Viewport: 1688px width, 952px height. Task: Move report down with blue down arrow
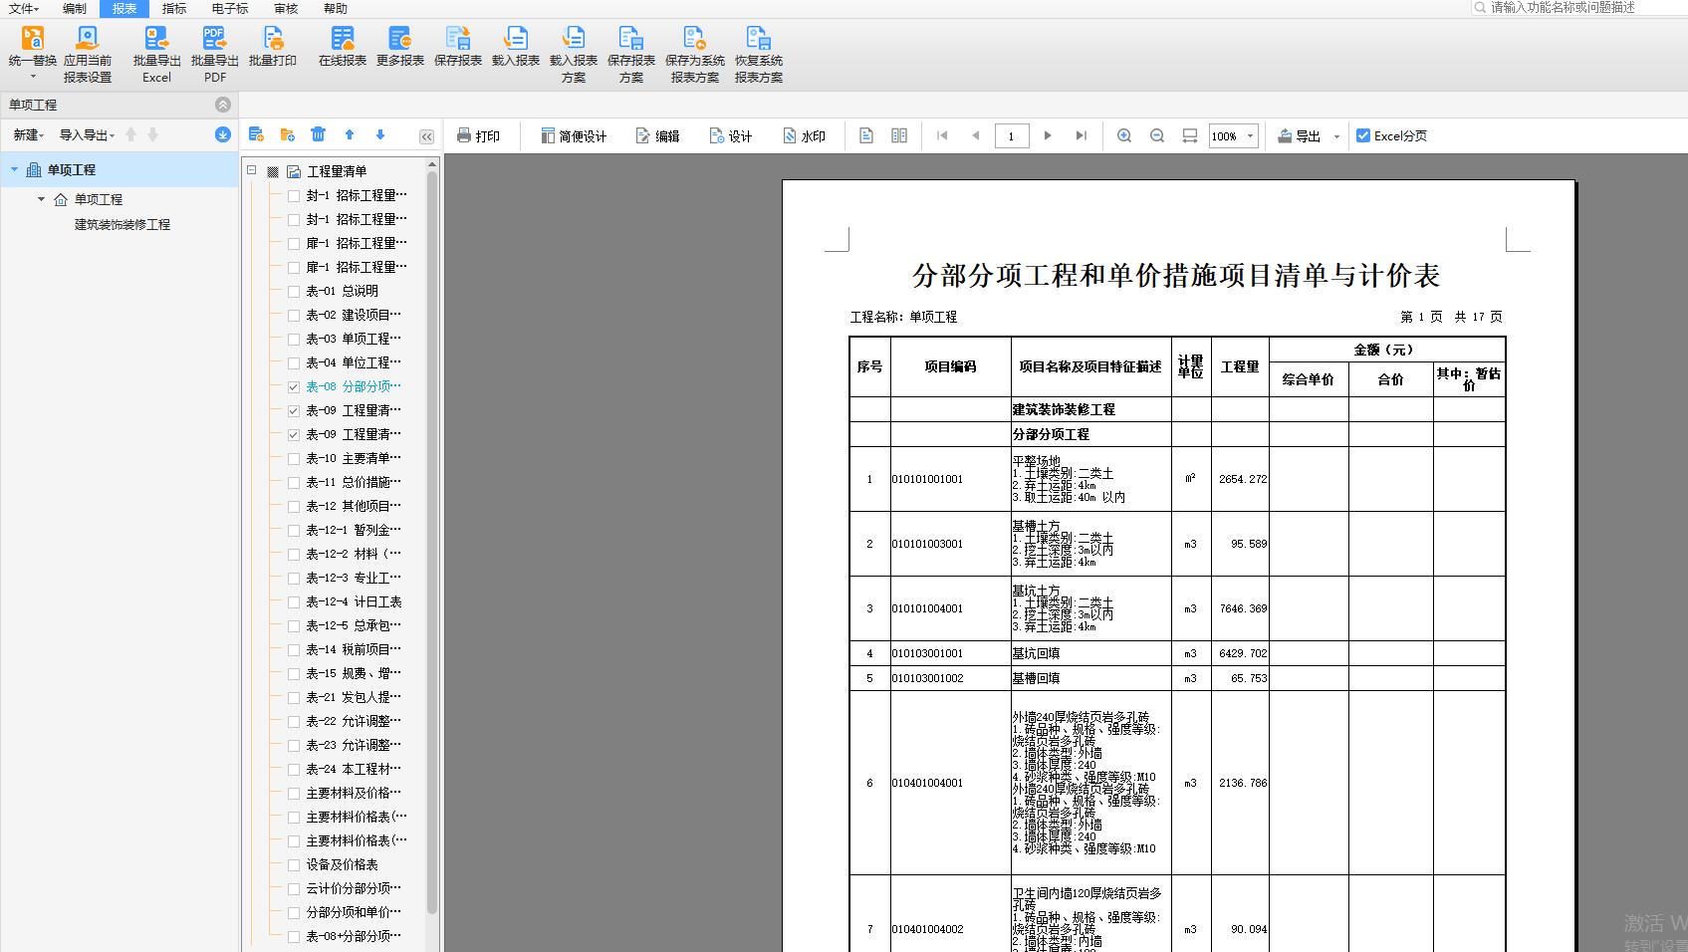[380, 134]
